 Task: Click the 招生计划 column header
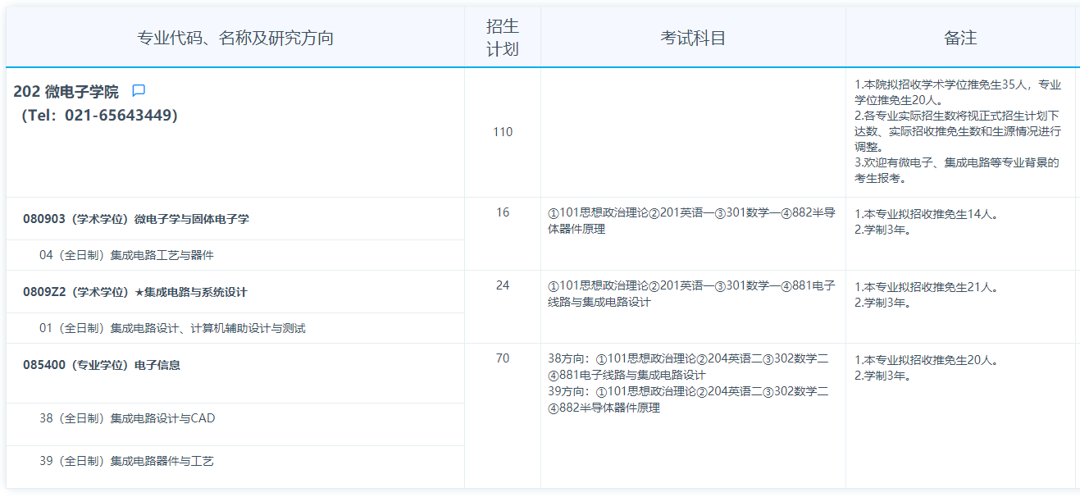[x=503, y=38]
